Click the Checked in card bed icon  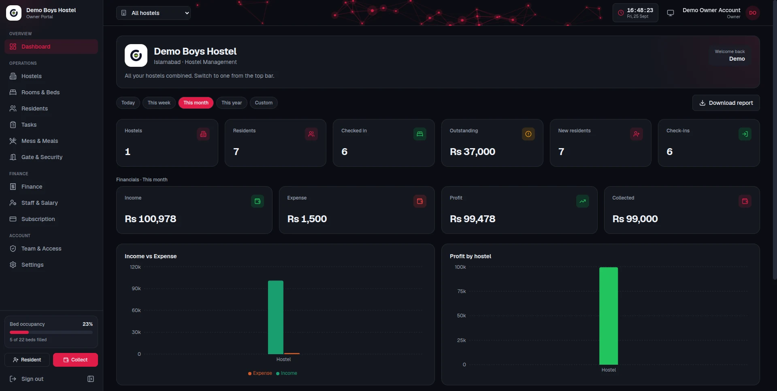[x=420, y=134]
